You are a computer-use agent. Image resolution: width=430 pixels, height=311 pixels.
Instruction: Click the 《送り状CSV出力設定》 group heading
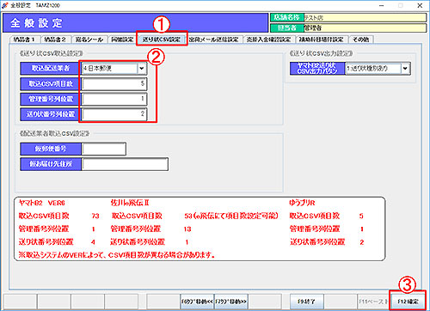[x=321, y=53]
